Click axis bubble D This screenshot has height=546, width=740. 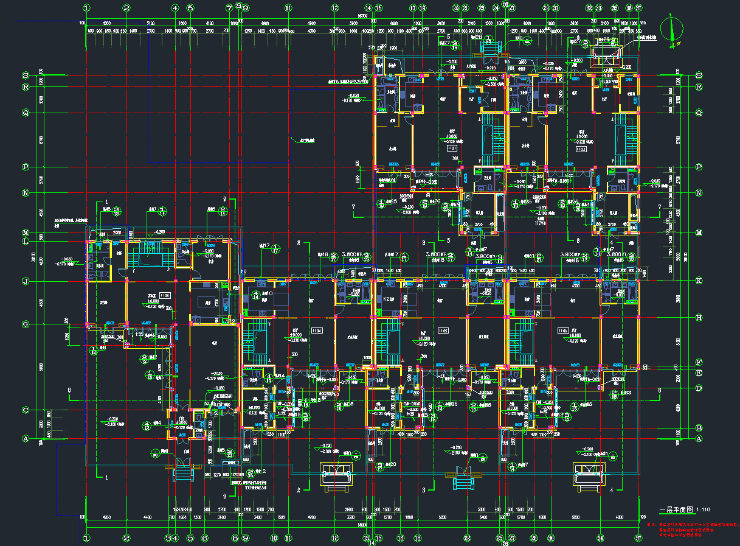click(x=699, y=388)
